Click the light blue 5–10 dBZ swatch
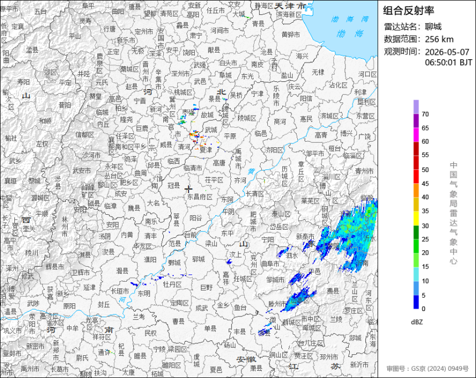476x378 pixels. (x=416, y=288)
